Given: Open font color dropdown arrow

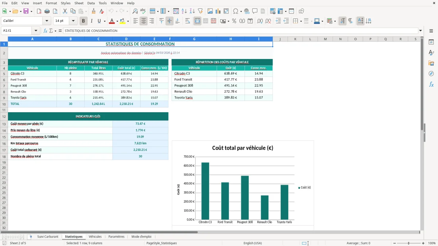Looking at the screenshot, I should (x=117, y=21).
